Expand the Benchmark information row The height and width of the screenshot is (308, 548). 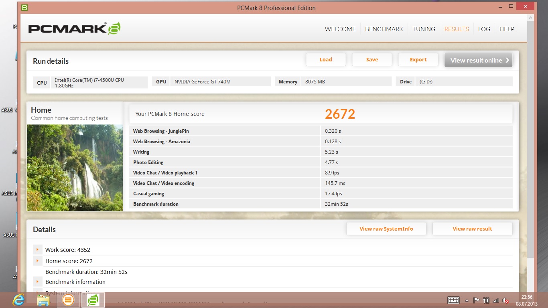pos(37,282)
